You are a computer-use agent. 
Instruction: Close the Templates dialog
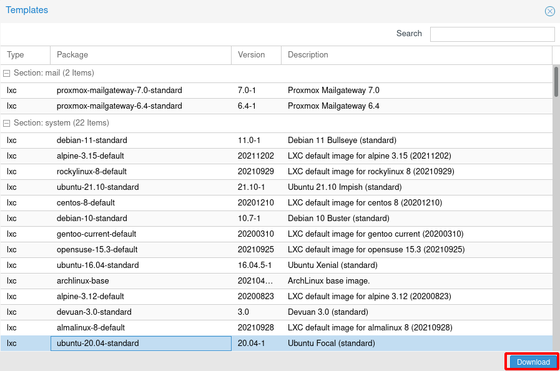[x=549, y=11]
